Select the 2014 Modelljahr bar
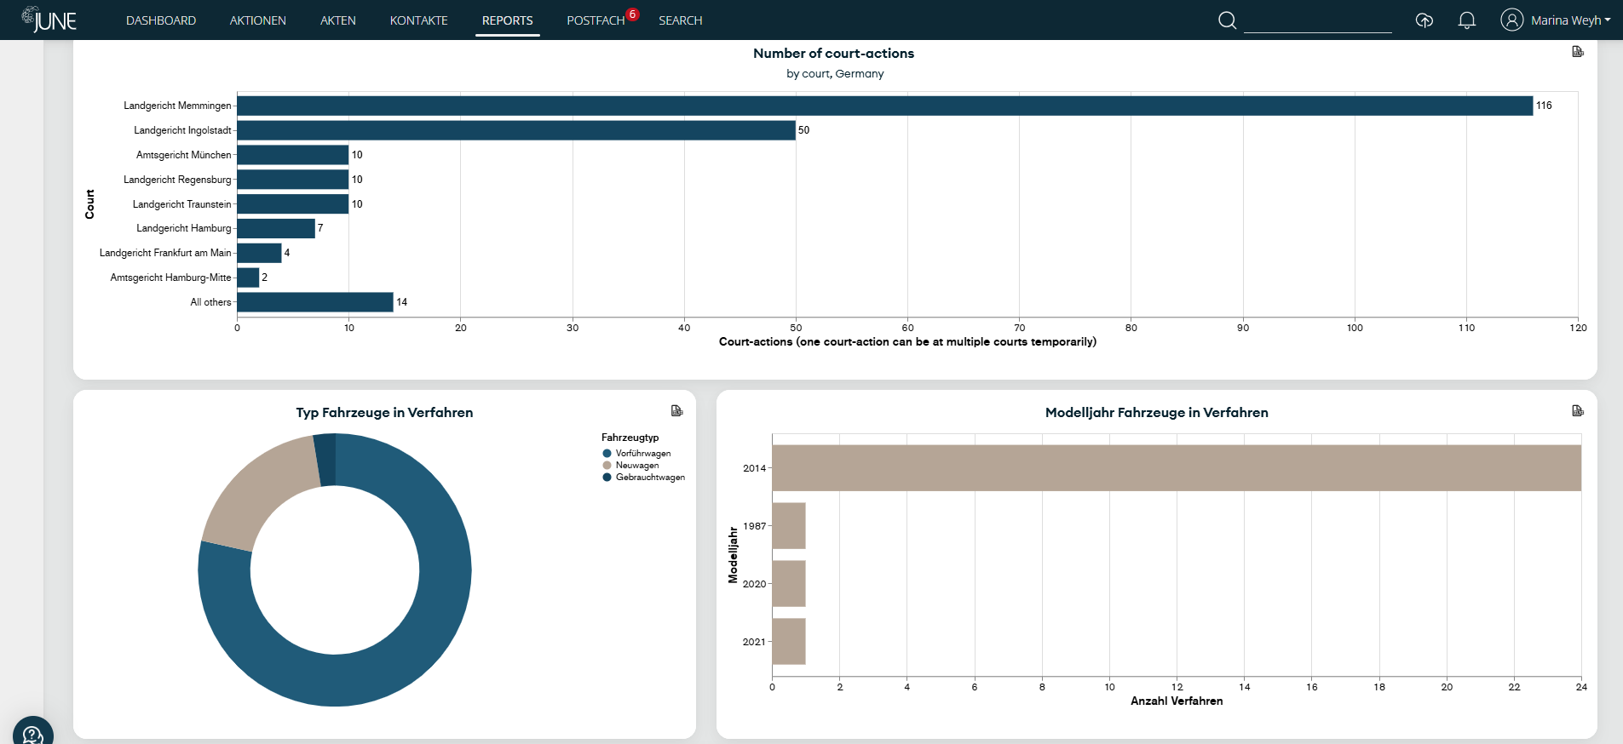Viewport: 1623px width, 744px height. (1176, 468)
